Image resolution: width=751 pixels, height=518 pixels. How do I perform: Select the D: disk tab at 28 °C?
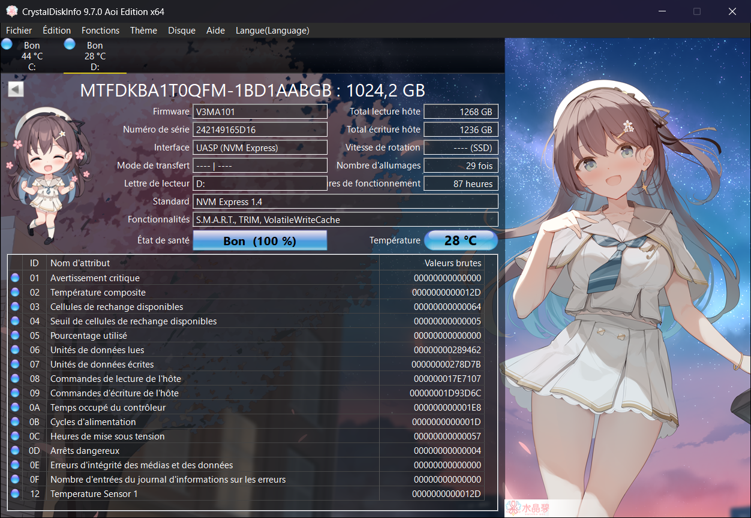coord(95,56)
